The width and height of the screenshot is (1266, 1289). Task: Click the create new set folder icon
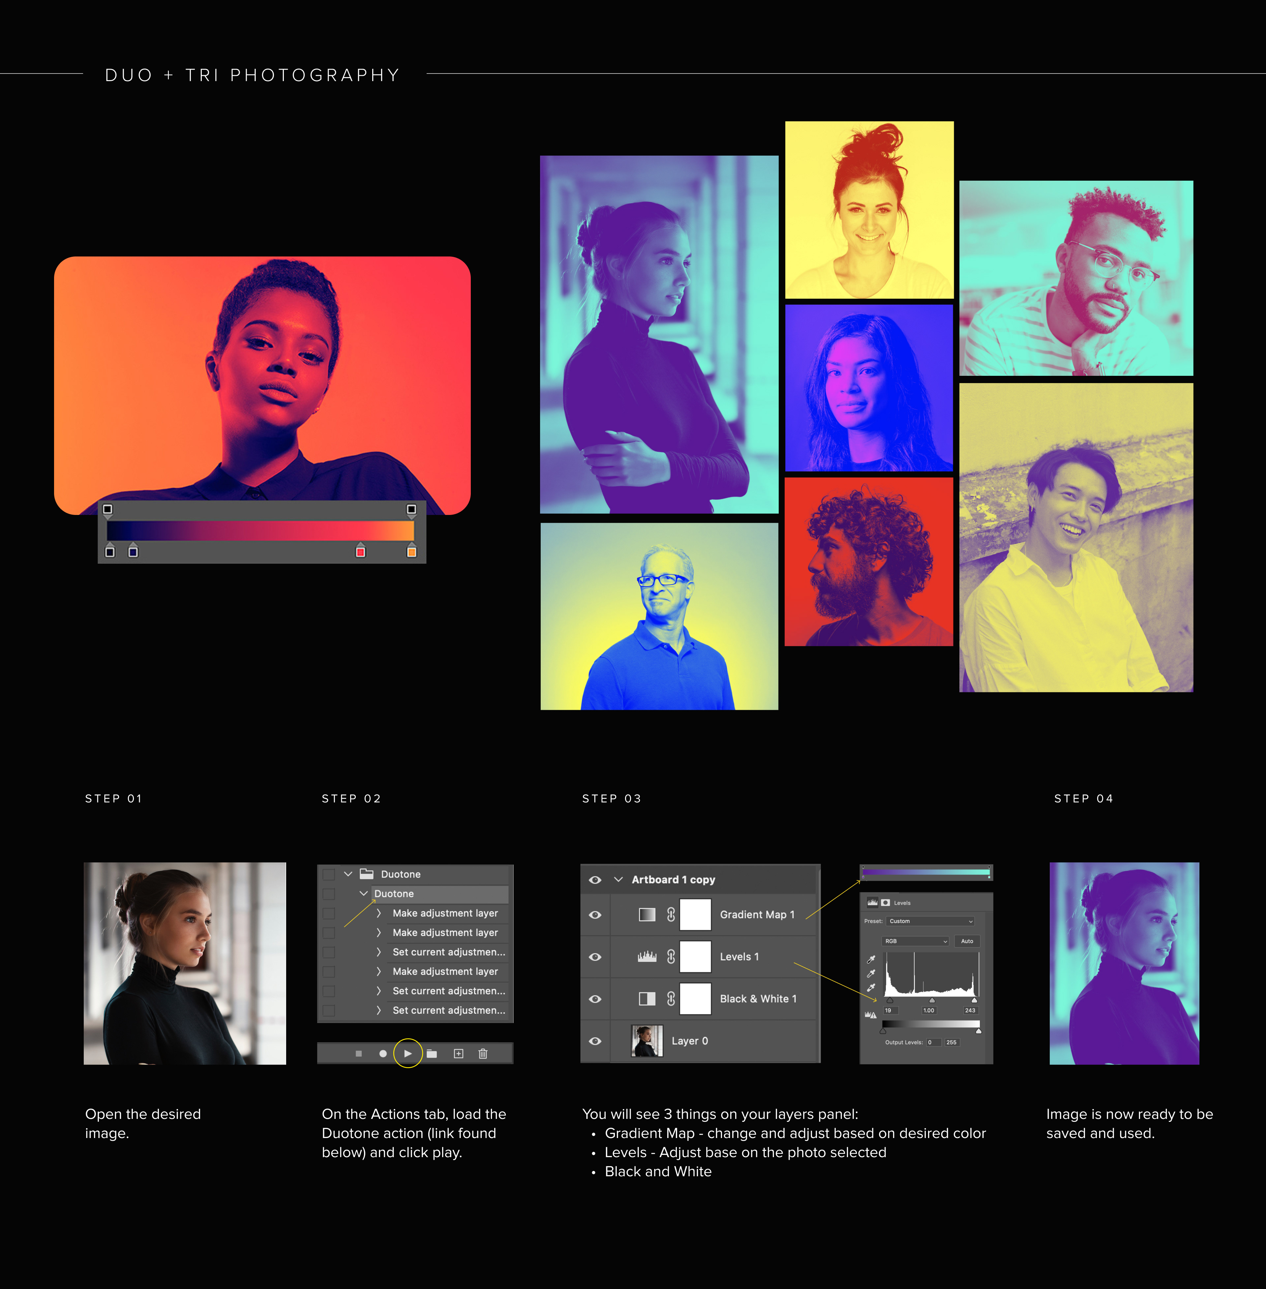(x=432, y=1054)
